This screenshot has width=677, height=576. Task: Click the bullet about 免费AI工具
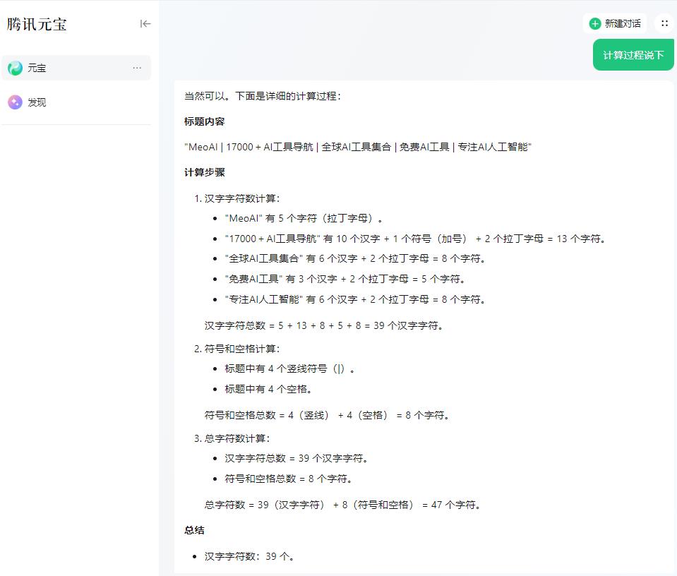pos(345,280)
